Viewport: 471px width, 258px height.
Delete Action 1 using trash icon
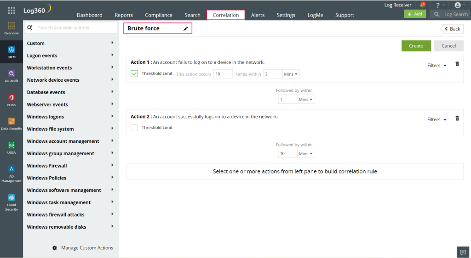pos(457,64)
